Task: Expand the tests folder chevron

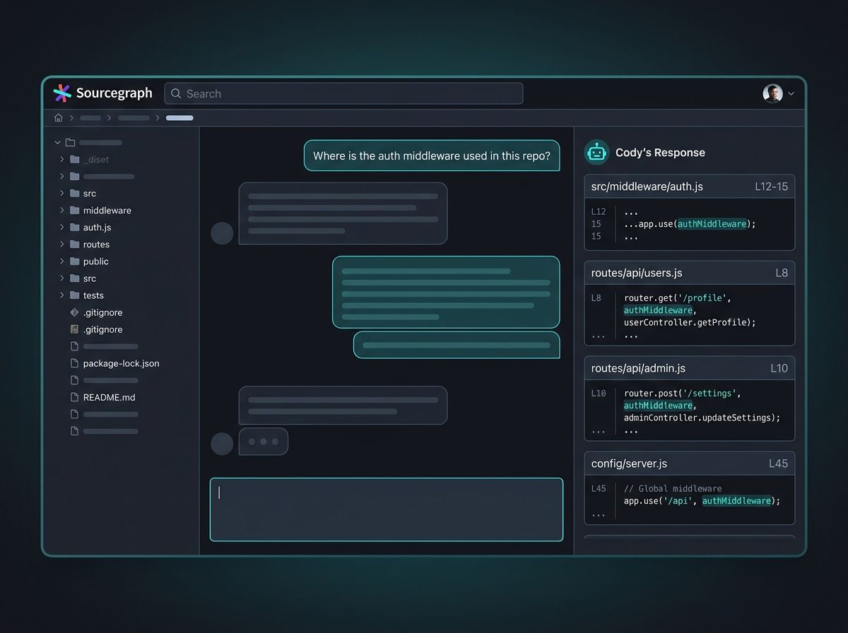Action: coord(62,295)
